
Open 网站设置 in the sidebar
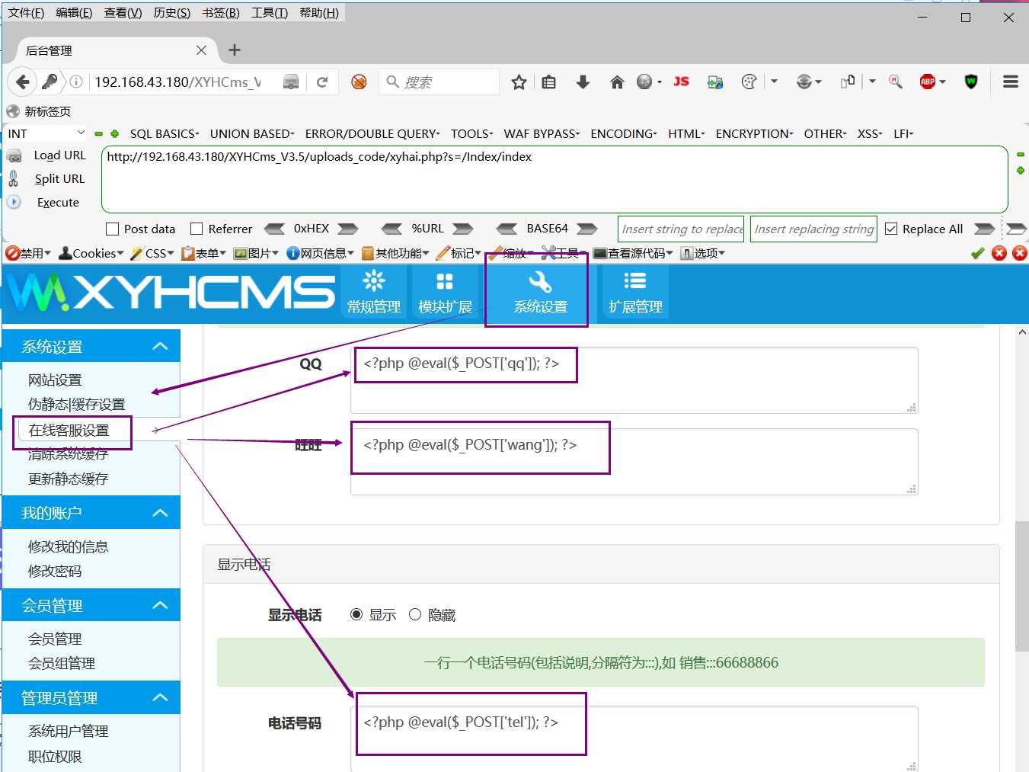[x=55, y=380]
